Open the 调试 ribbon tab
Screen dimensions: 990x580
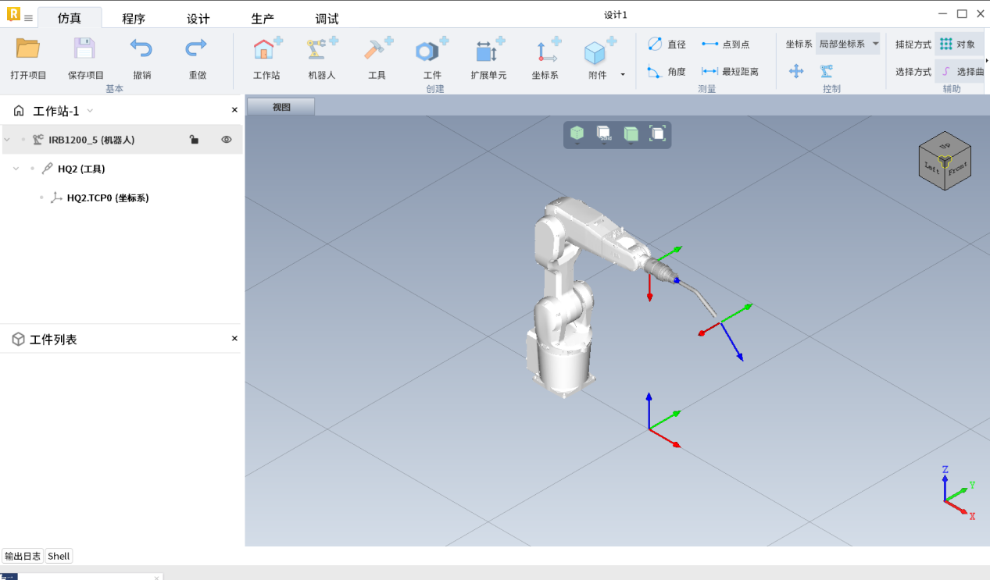(x=327, y=19)
